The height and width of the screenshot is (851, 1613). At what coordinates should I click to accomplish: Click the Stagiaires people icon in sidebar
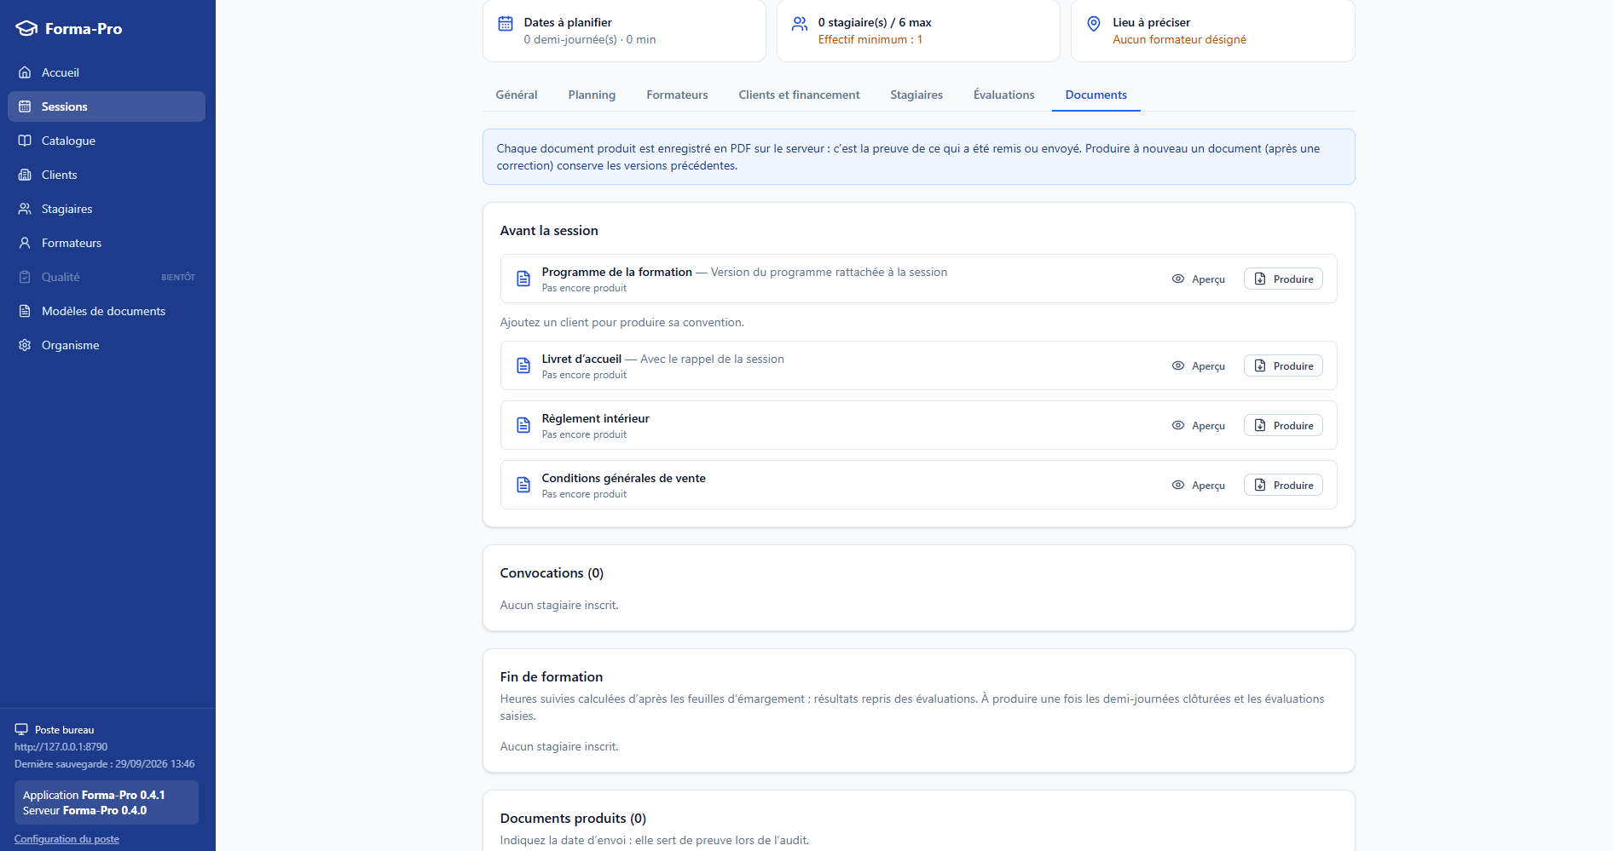point(25,209)
